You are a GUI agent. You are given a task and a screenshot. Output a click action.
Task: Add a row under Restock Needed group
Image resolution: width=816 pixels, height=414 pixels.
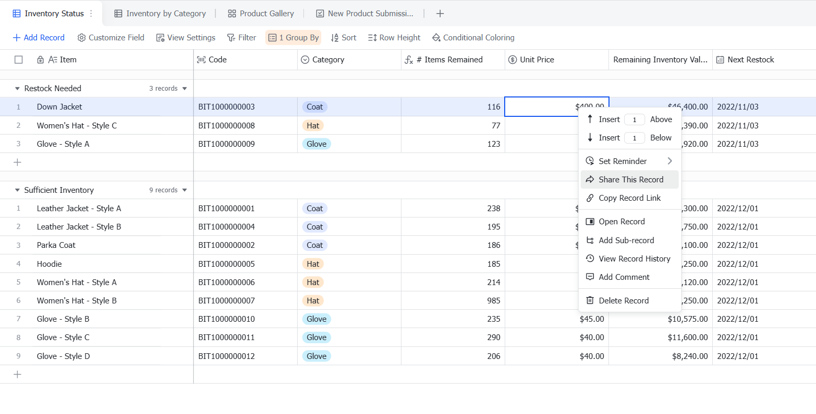pyautogui.click(x=17, y=162)
